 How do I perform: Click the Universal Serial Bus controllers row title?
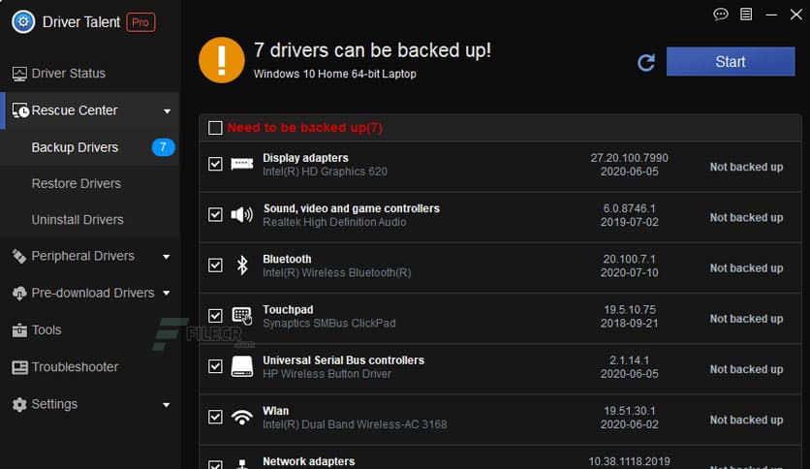344,360
